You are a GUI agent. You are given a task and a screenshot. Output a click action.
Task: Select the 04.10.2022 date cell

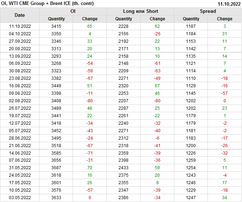pos(20,34)
